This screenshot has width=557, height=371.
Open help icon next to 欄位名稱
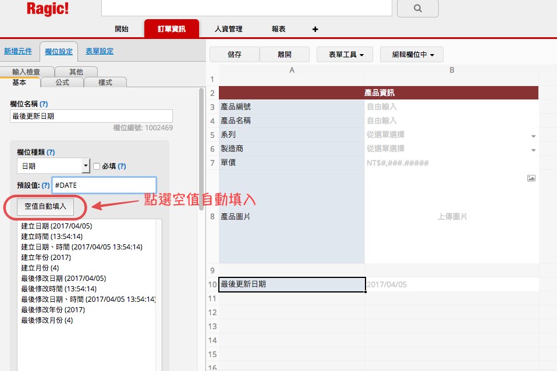44,104
